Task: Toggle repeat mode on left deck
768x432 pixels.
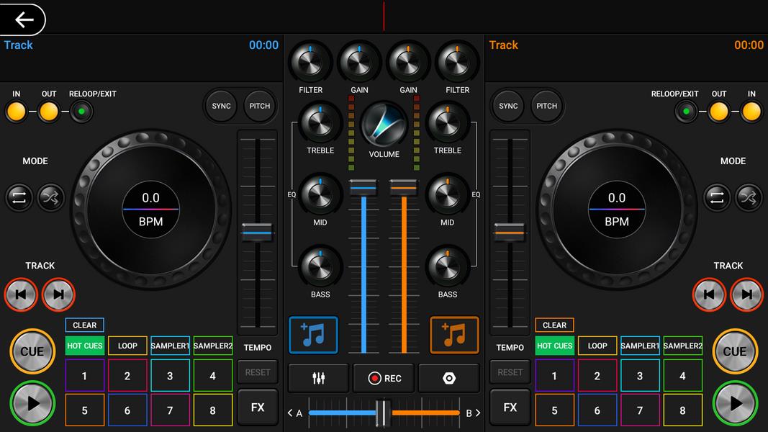Action: point(19,197)
